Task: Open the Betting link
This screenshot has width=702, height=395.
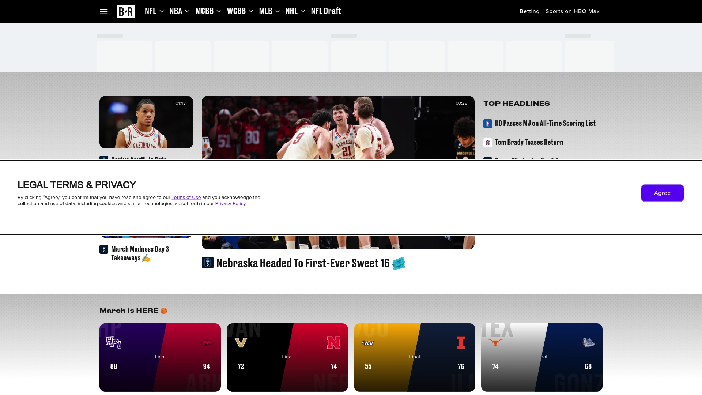Action: click(x=529, y=11)
